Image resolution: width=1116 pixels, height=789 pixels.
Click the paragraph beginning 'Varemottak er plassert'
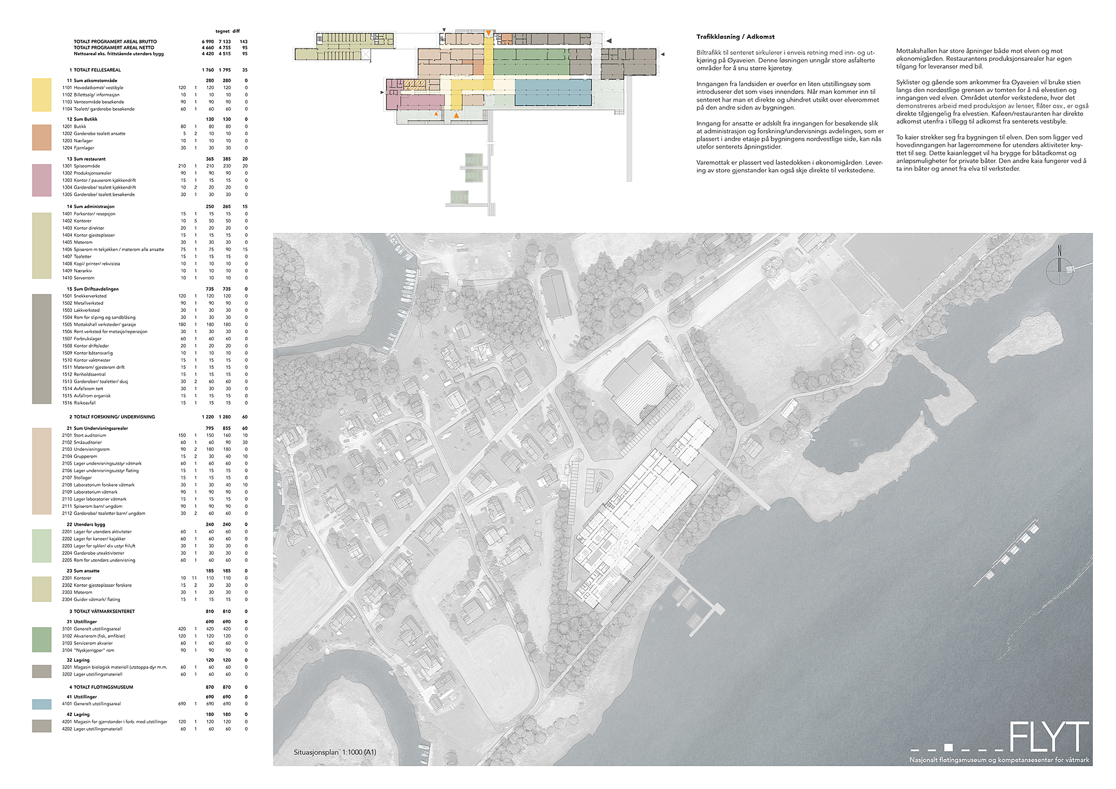(790, 166)
